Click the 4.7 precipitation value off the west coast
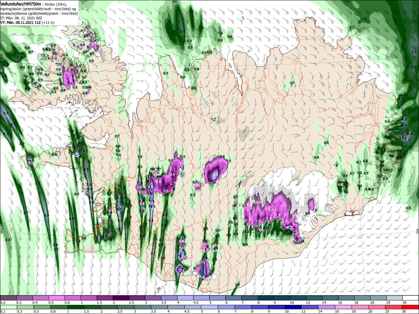This screenshot has height=314, width=419. point(13,125)
